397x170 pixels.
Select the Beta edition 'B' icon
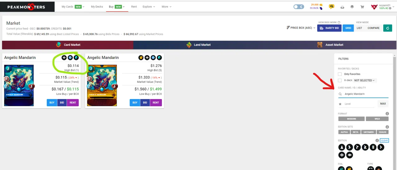pos(350,147)
